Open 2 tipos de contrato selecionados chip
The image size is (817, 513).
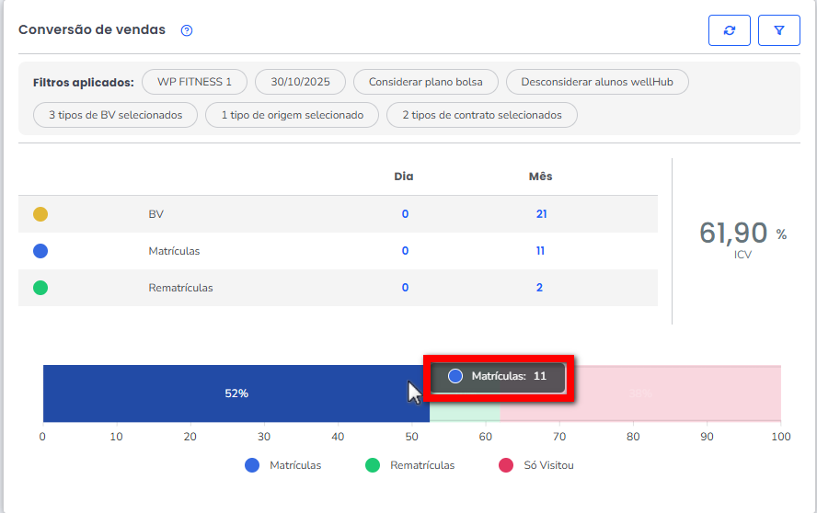click(481, 115)
